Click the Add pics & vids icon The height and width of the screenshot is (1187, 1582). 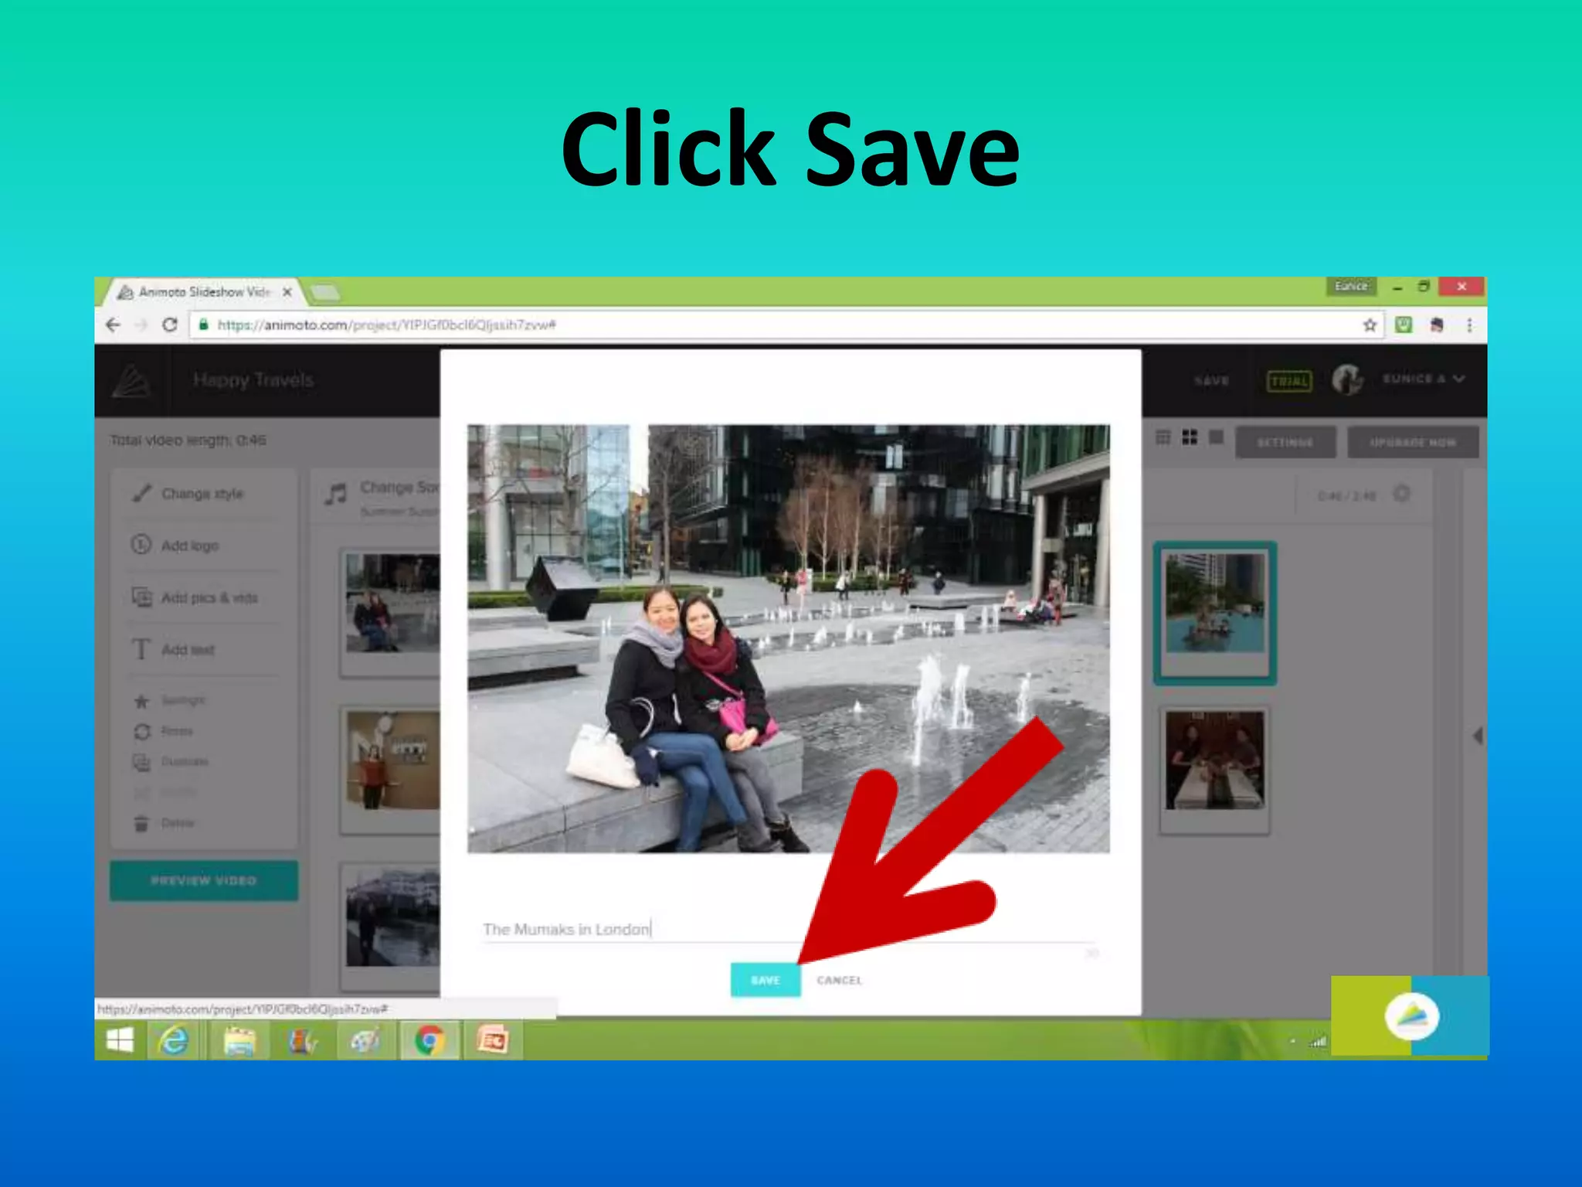pos(142,597)
